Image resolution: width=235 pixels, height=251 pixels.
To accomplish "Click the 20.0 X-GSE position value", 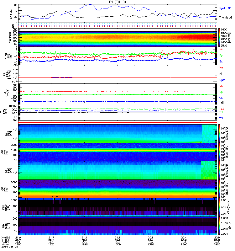I will pos(217,238).
